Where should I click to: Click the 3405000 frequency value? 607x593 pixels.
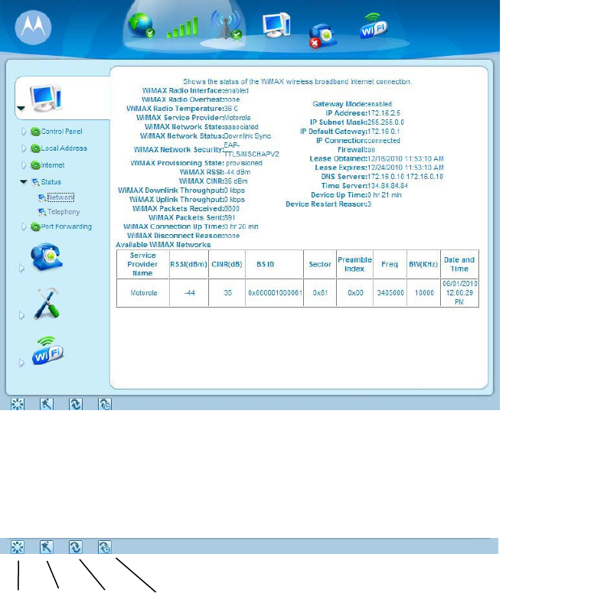click(x=390, y=293)
